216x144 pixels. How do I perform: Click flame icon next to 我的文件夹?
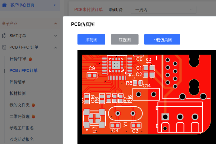pyautogui.click(x=33, y=105)
